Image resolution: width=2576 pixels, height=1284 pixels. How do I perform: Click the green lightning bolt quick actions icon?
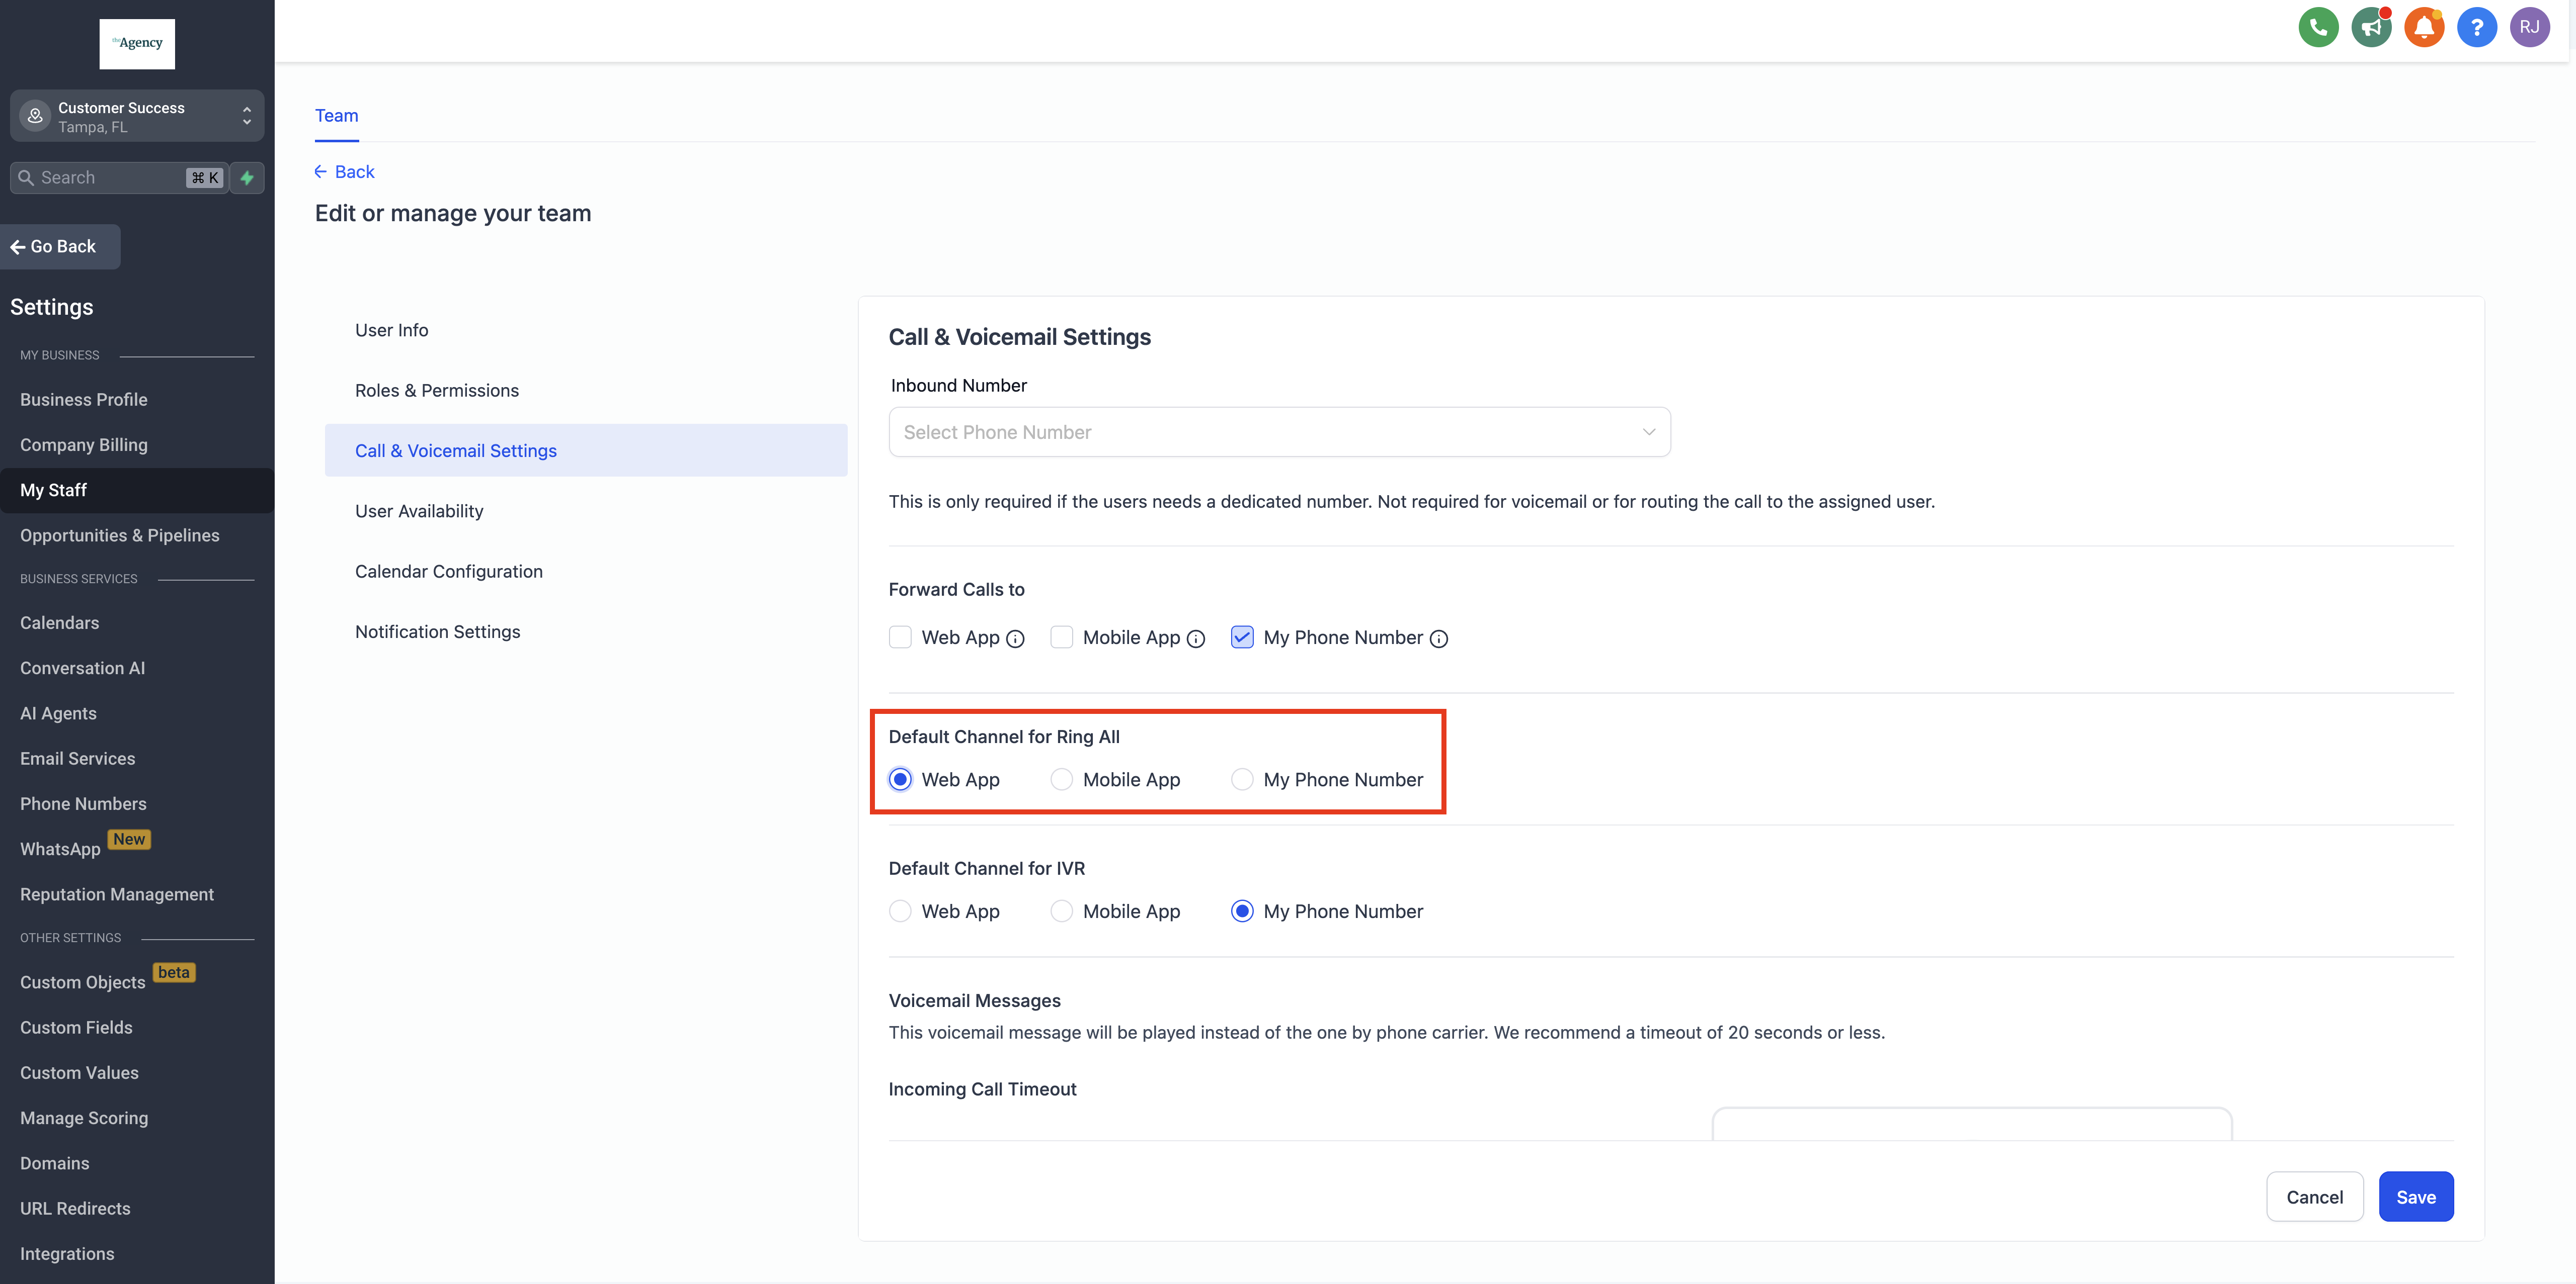pos(247,178)
